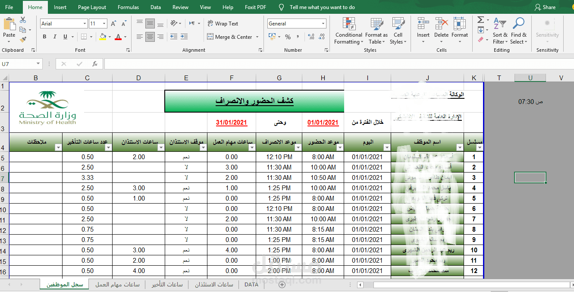Switch to the Page Layout tab
574x292 pixels.
92,7
